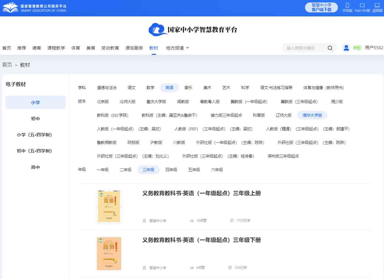Expand the 地方频道 dropdown
Screen dimensions: 384x279
(177, 48)
